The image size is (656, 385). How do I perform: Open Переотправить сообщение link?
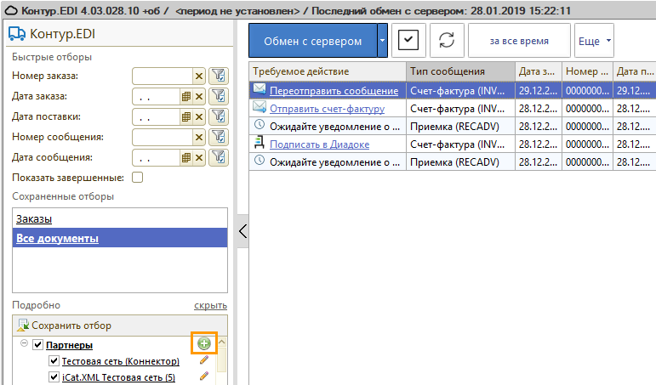pyautogui.click(x=334, y=91)
